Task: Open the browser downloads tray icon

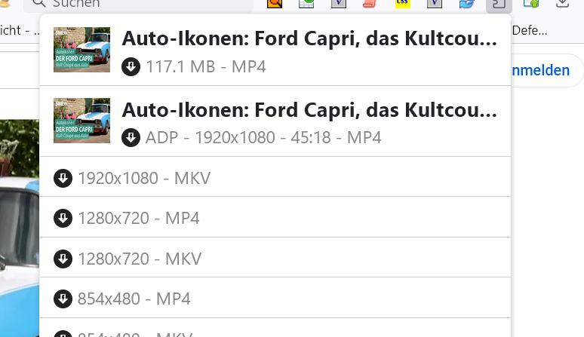Action: point(562,3)
